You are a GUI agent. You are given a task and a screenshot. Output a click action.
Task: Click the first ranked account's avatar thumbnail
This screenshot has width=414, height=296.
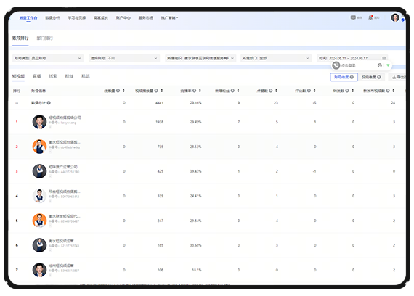pyautogui.click(x=39, y=122)
